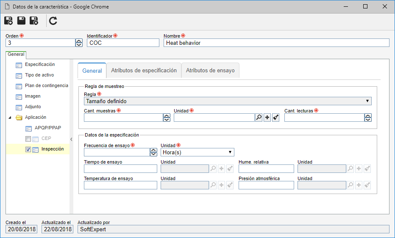This screenshot has width=395, height=238.
Task: Click the Orden input field
Action: point(40,43)
